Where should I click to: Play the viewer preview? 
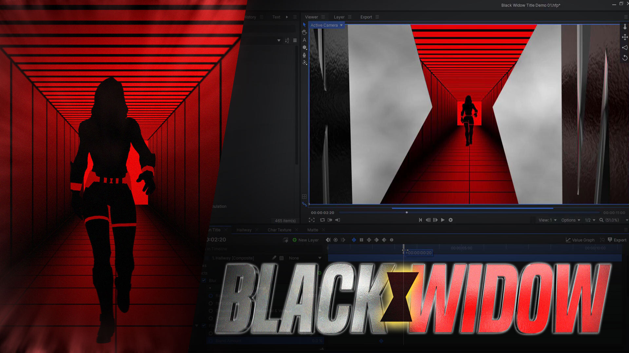point(443,220)
